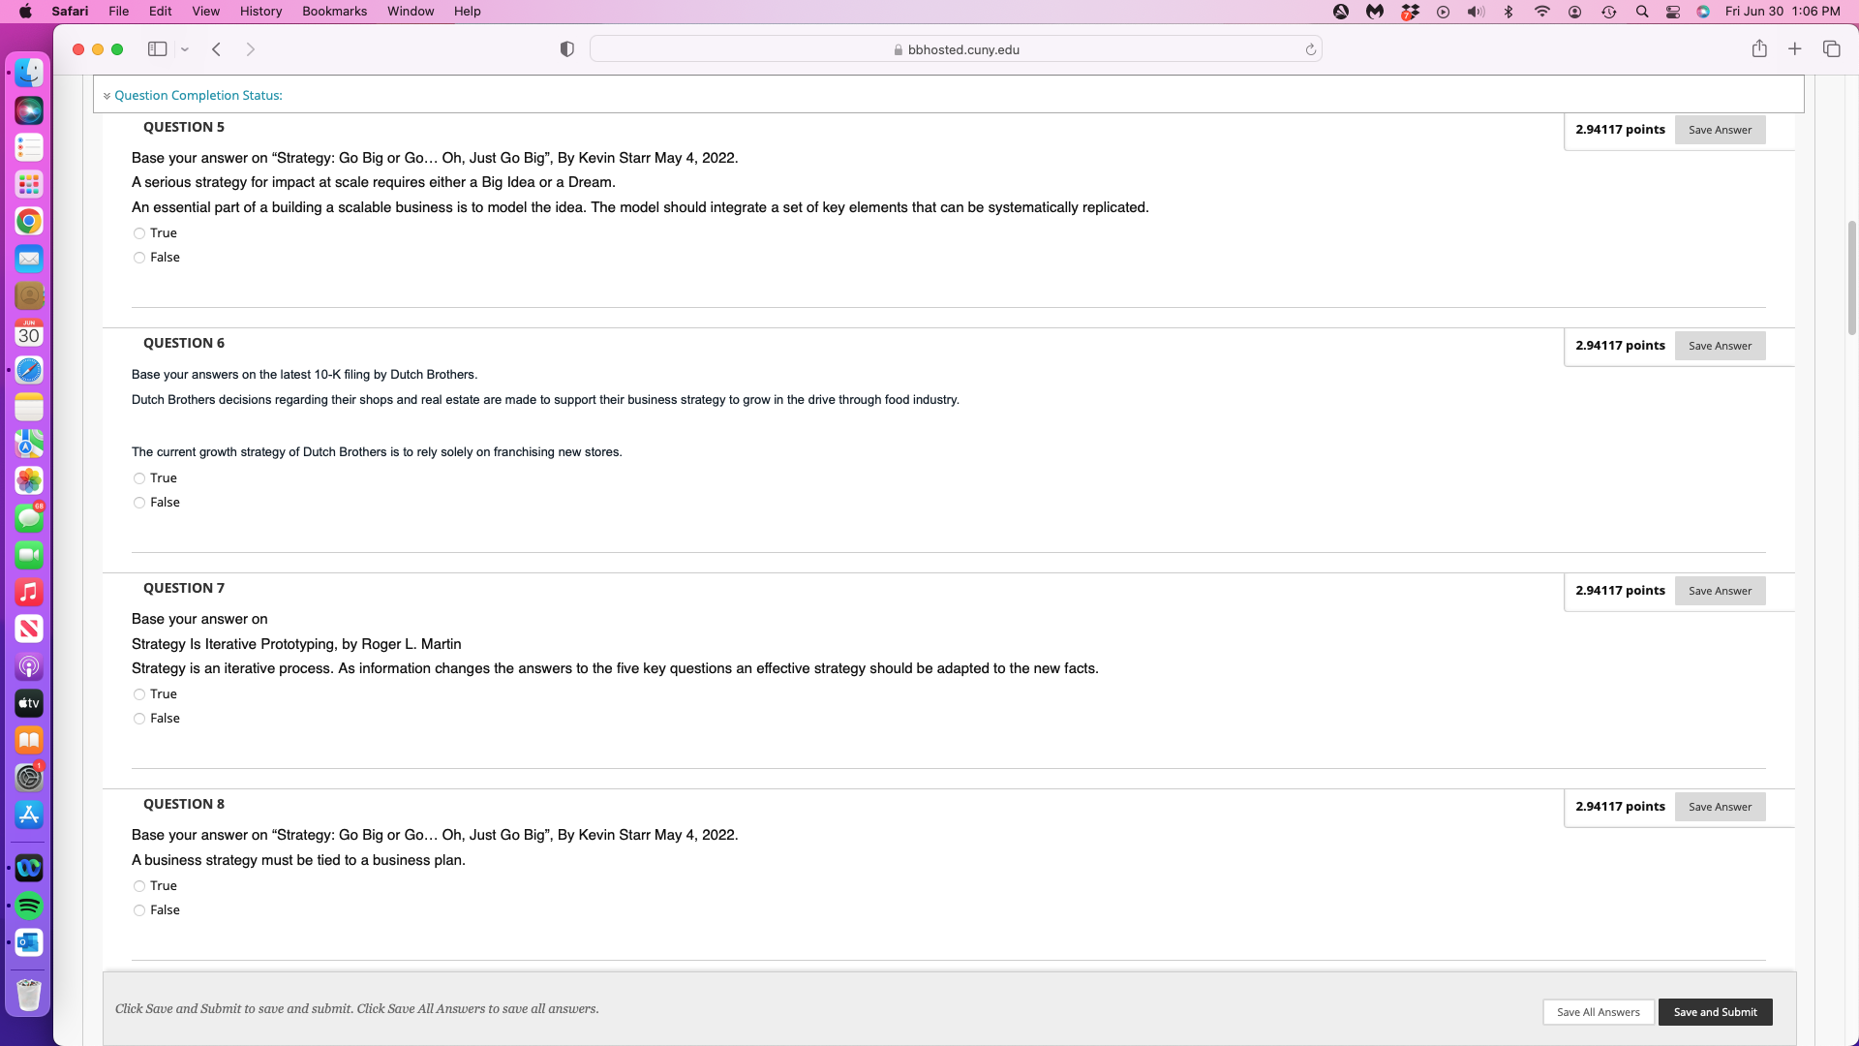Go back with the back arrow
The image size is (1859, 1046).
tap(217, 49)
